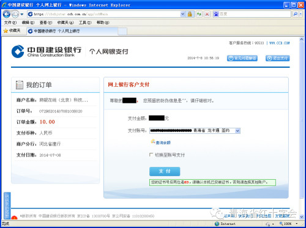306x228 pixels.
Task: Click the 我的订单 order clipboard icon
Action: pyautogui.click(x=20, y=85)
